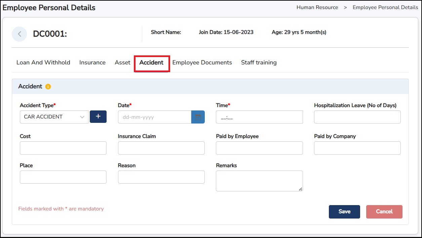Select the Asset tab
This screenshot has width=422, height=238.
[122, 62]
